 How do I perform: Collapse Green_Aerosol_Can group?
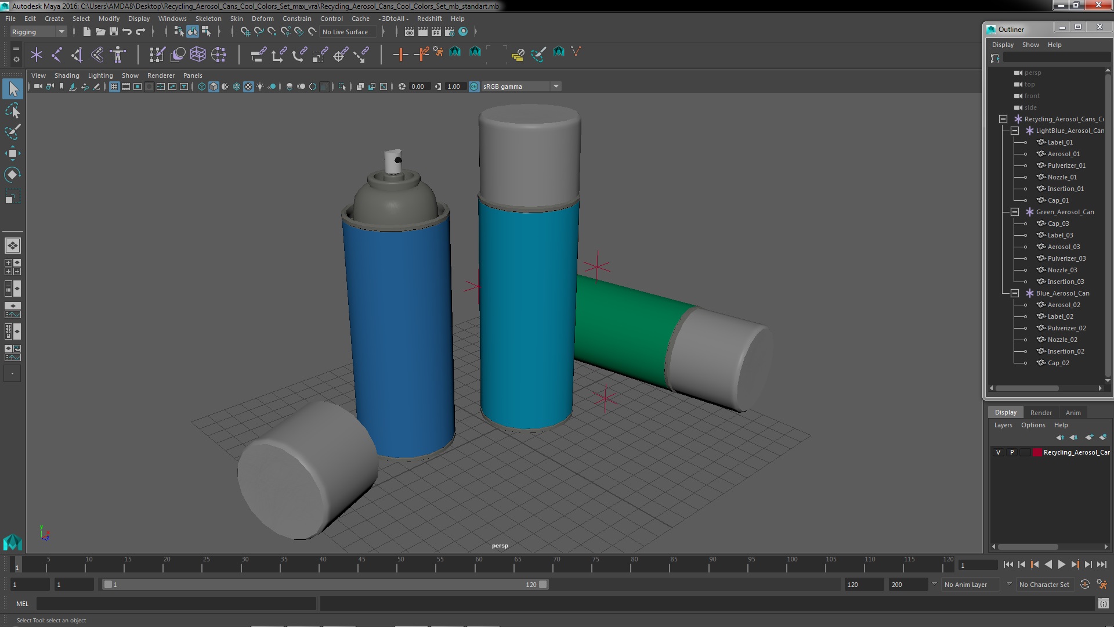coord(1015,212)
